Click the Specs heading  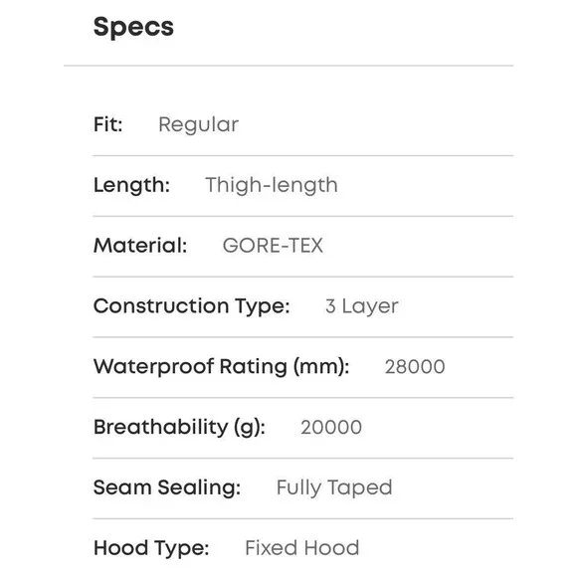click(x=133, y=27)
